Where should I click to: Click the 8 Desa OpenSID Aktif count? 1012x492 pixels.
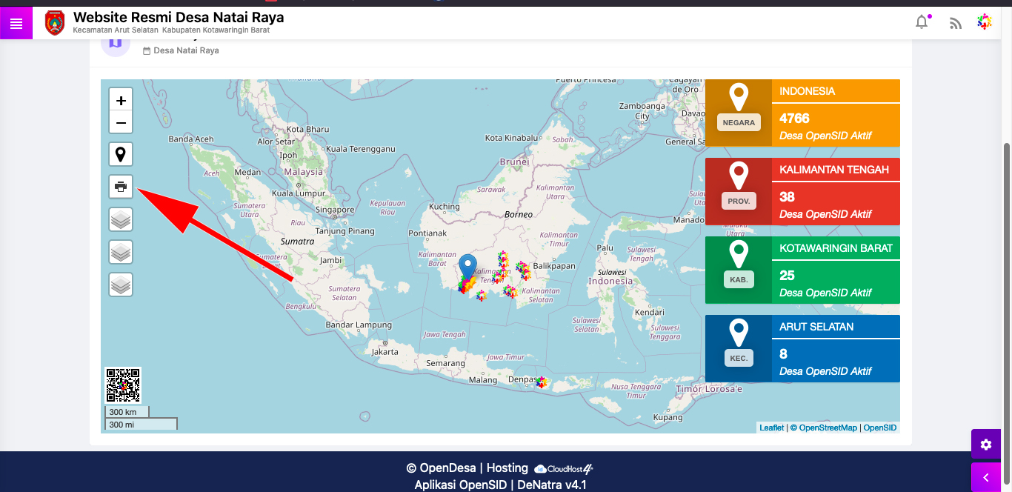coord(836,361)
